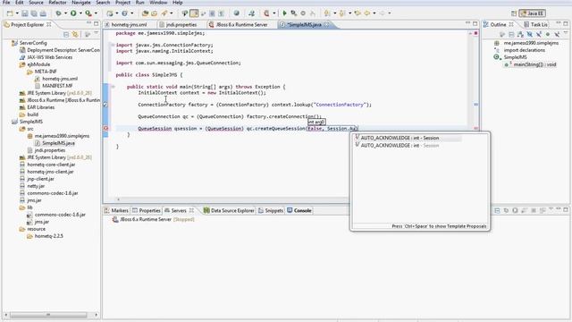Click the Save toolbar icon

(24, 13)
